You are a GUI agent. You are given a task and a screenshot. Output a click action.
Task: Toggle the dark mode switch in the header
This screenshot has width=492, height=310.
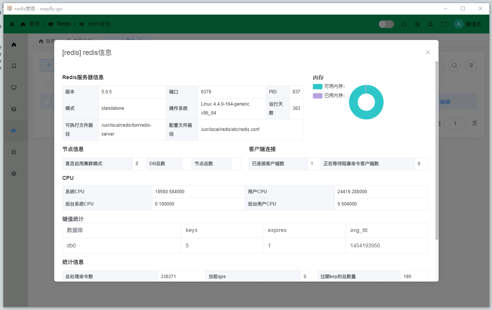coord(386,24)
